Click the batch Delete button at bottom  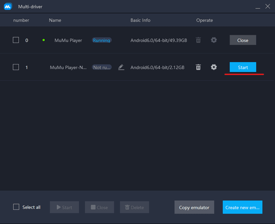(135, 207)
